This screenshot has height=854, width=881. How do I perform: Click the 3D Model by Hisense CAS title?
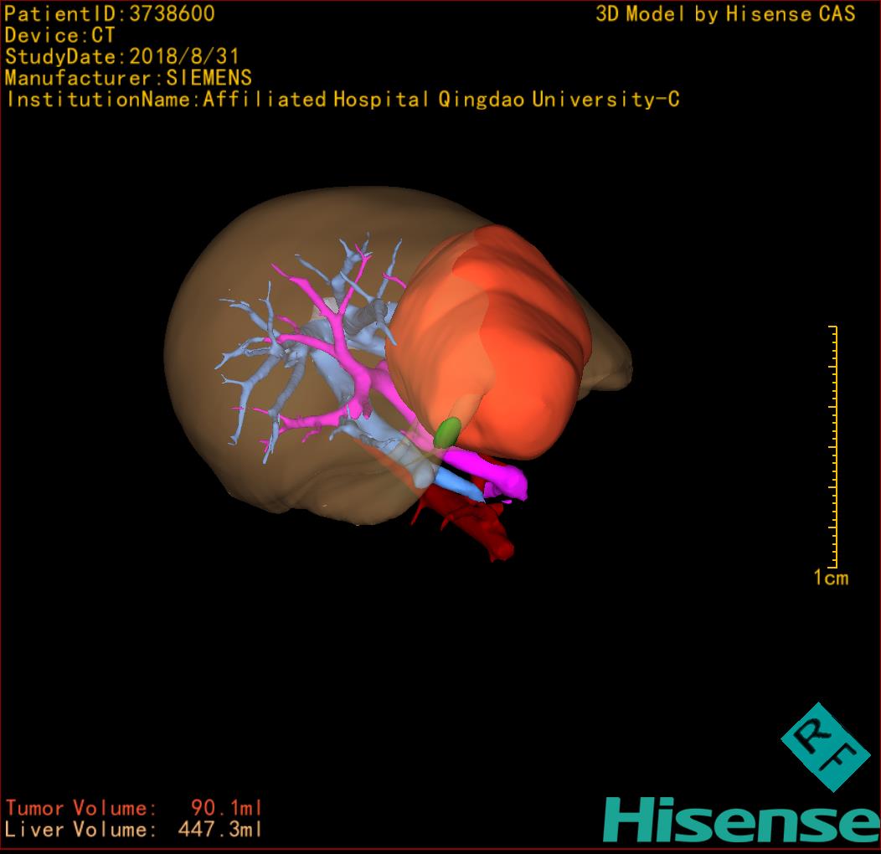pos(725,14)
